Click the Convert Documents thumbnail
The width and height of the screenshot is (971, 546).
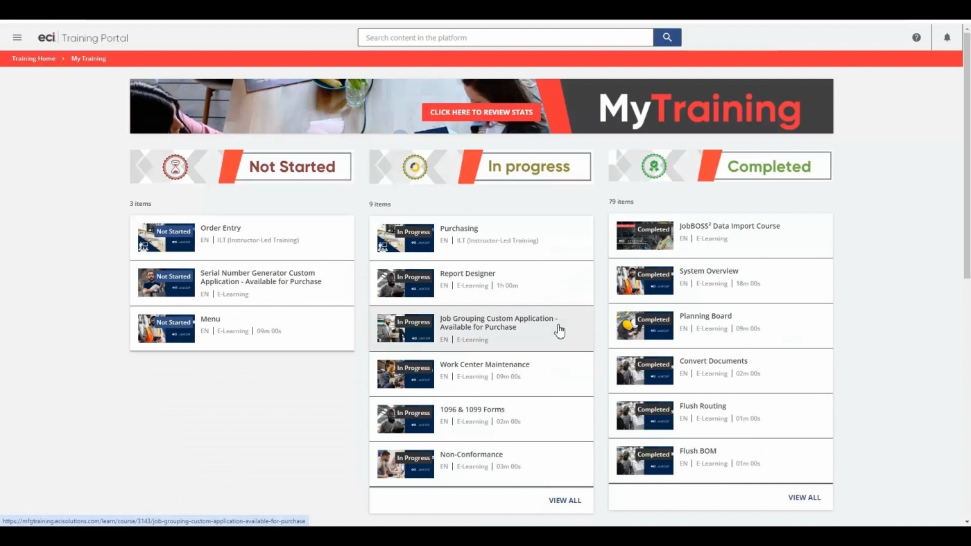645,371
